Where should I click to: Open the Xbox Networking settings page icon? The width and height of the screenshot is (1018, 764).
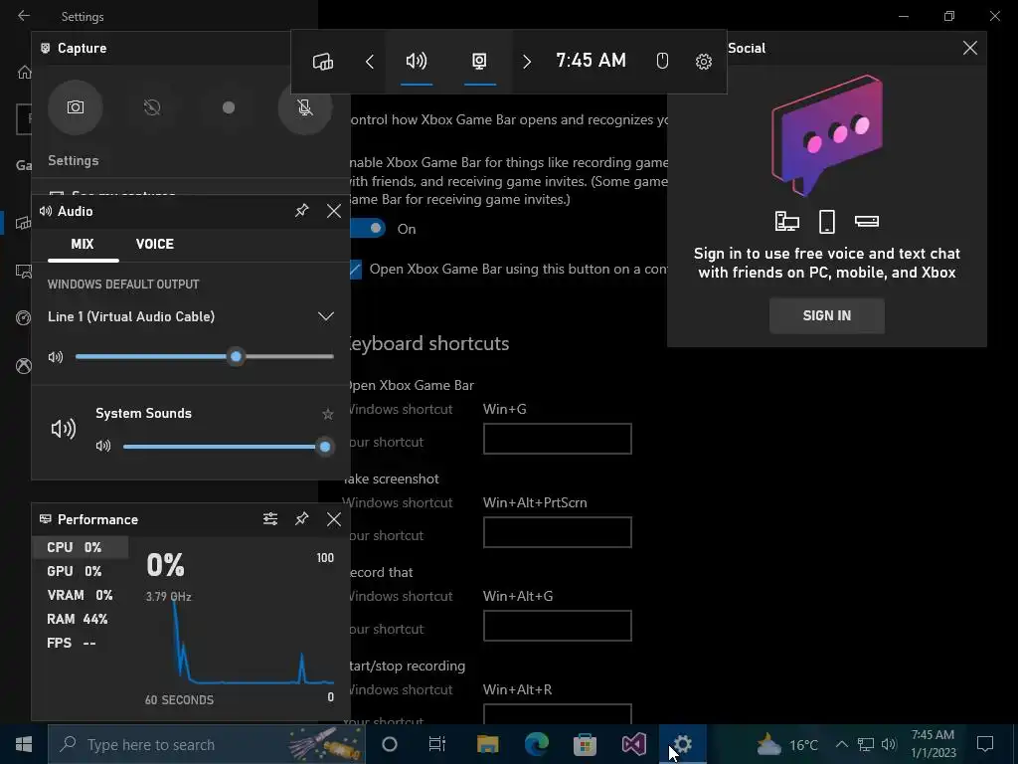(24, 366)
